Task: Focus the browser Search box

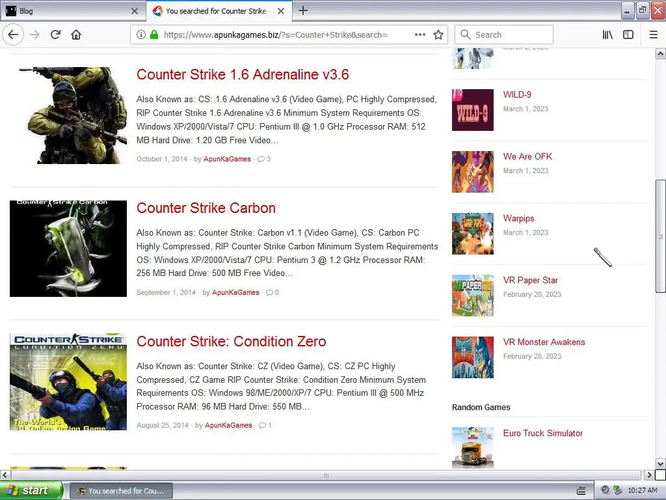Action: point(504,35)
